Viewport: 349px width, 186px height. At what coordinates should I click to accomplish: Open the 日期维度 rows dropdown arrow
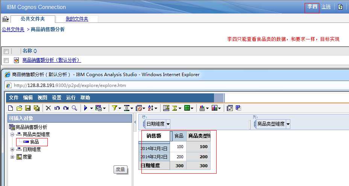(168, 124)
